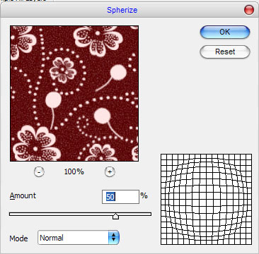Viewport: 259px width, 254px height.
Task: Click the floral pattern filter preview
Action: [x=74, y=93]
